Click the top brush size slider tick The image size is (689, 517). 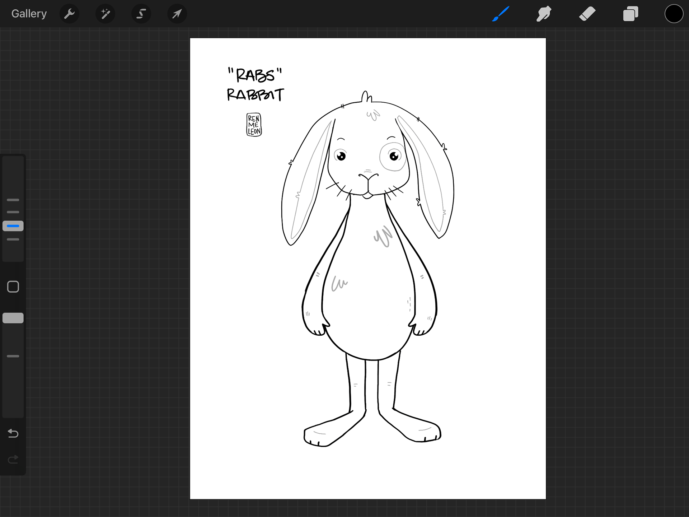point(13,200)
